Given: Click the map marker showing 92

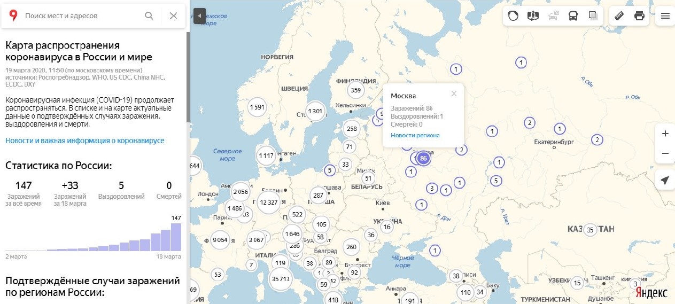Looking at the screenshot, I should (354, 272).
